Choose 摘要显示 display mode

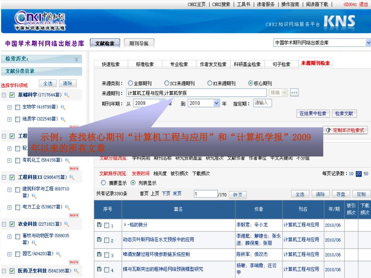click(103, 183)
